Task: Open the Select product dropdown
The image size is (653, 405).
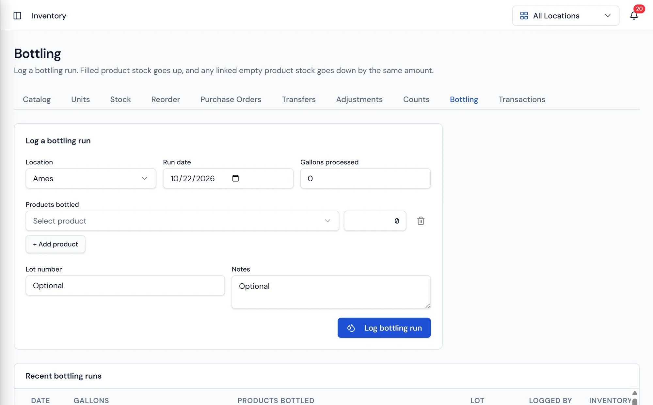Action: (x=182, y=221)
